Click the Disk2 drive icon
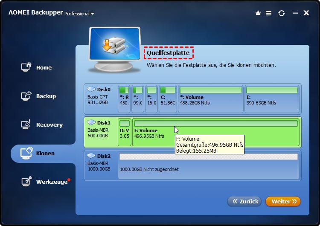 91,156
